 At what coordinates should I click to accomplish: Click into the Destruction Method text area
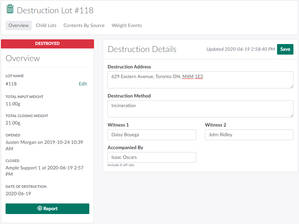tap(200, 109)
